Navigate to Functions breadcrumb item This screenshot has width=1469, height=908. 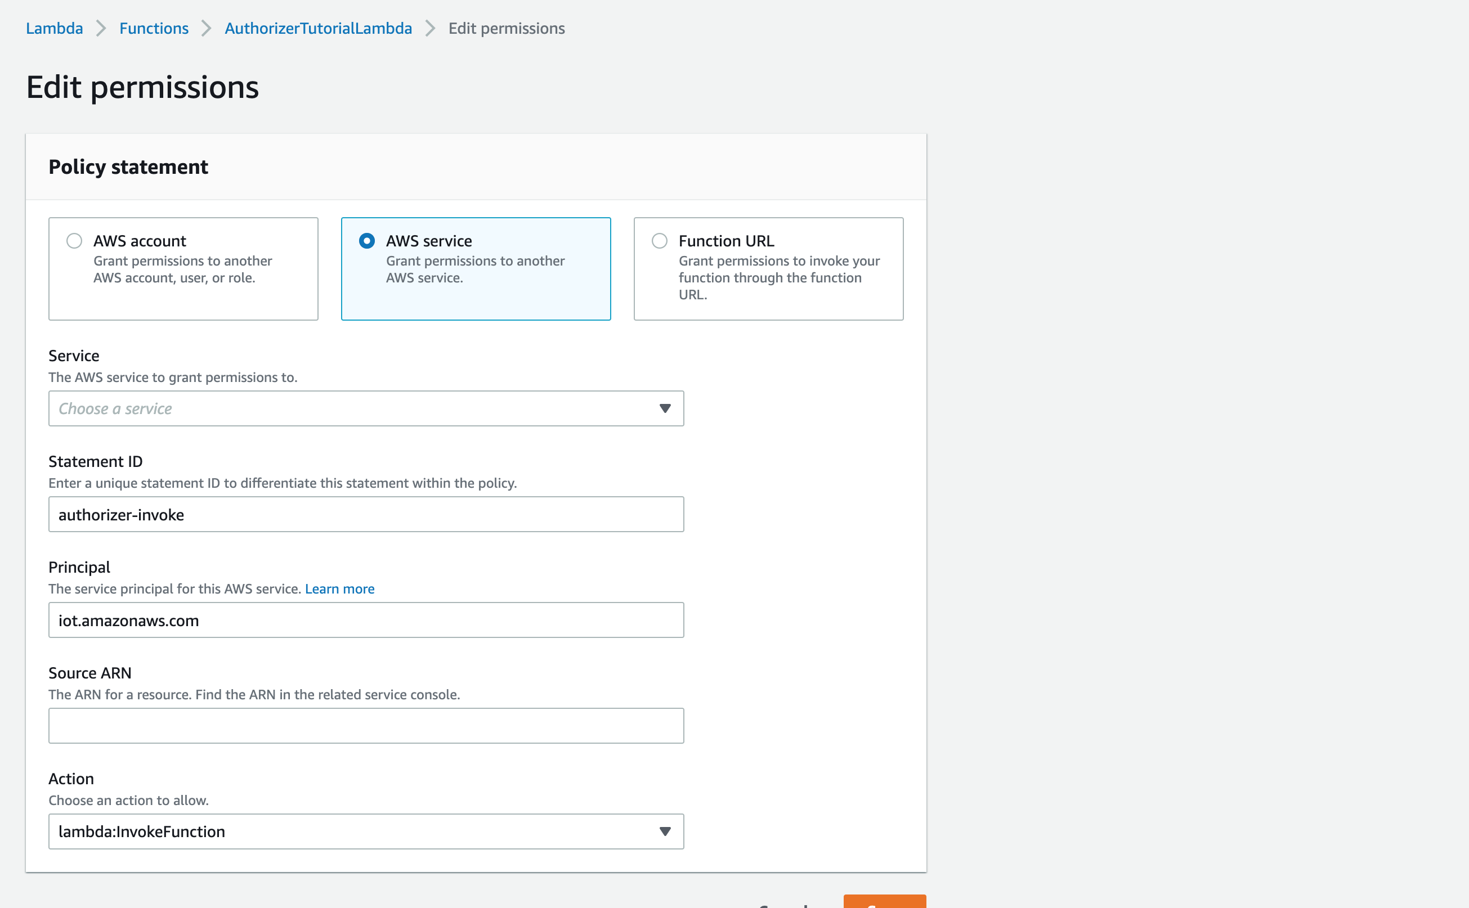pos(154,28)
